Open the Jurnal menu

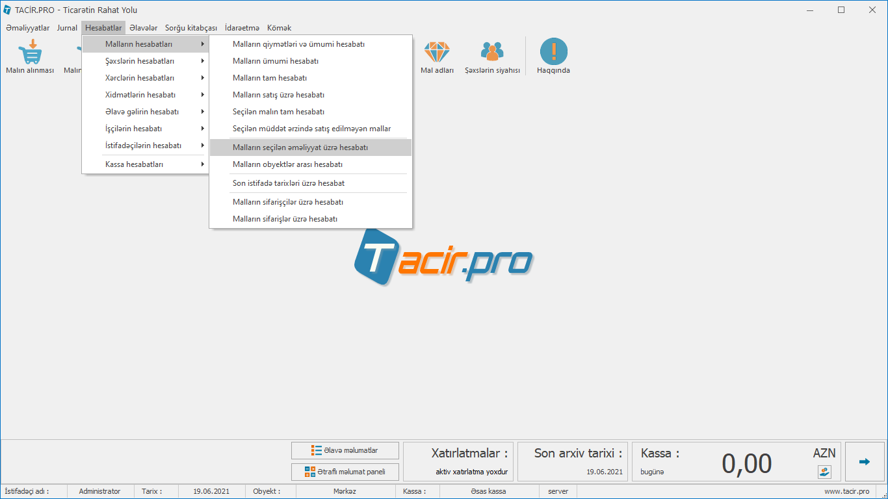point(67,28)
